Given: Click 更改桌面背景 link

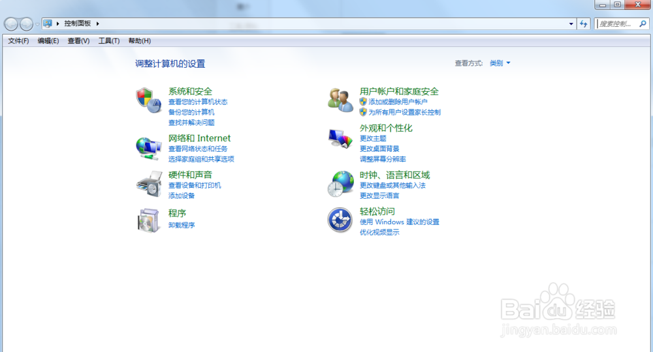Looking at the screenshot, I should click(x=379, y=149).
